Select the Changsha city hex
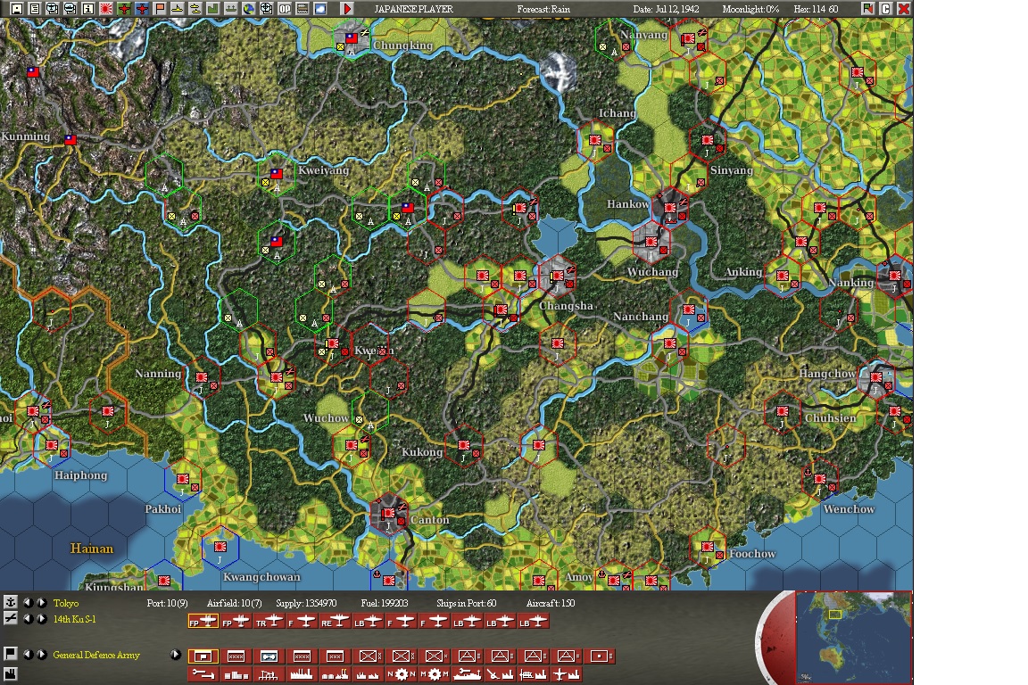The width and height of the screenshot is (1028, 685). coord(557,276)
